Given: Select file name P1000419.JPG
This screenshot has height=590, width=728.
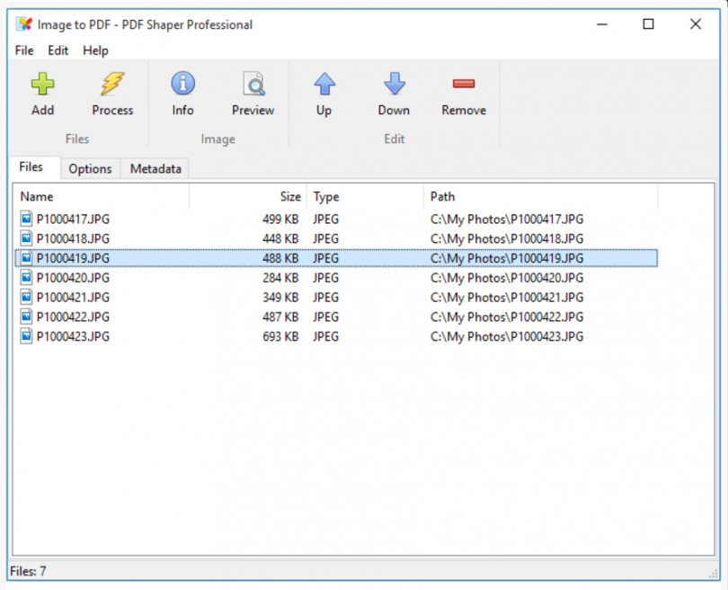Looking at the screenshot, I should click(x=73, y=258).
